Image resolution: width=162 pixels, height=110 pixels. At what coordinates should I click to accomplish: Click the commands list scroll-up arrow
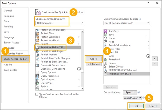pos(82,31)
